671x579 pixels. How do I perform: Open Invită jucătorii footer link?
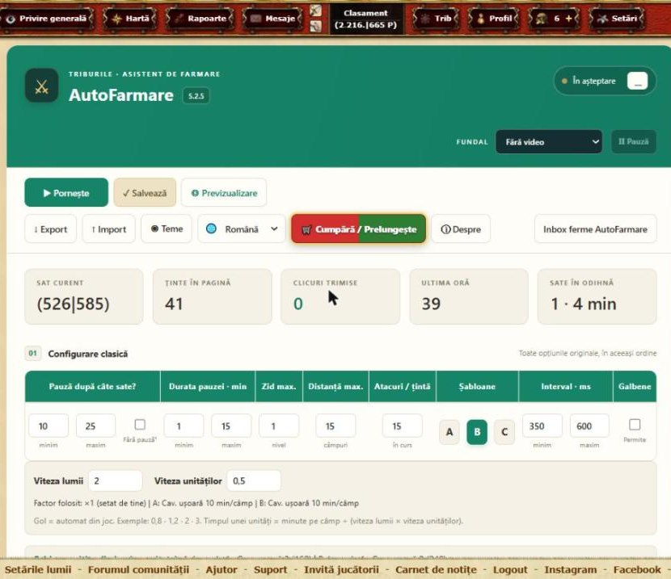[341, 569]
